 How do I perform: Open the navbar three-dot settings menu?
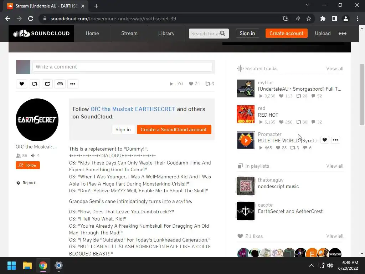point(343,34)
